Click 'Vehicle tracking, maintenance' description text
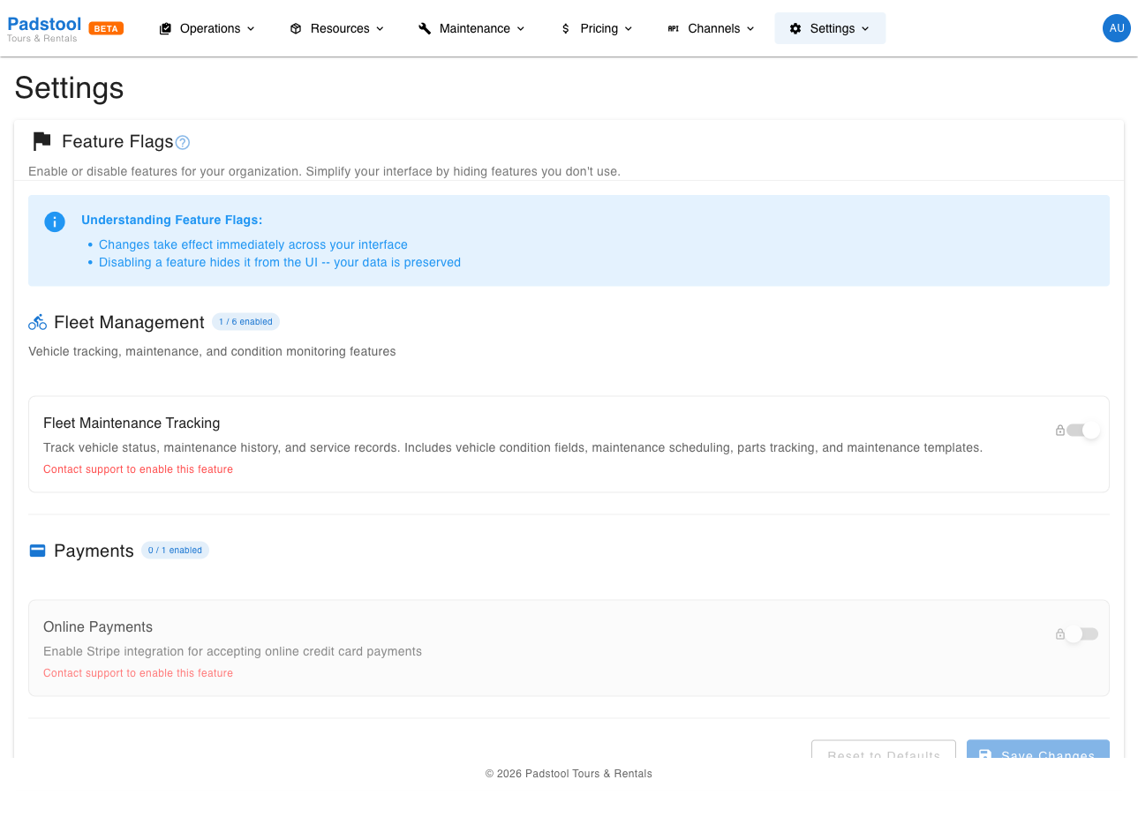The height and width of the screenshot is (832, 1138). tap(212, 351)
